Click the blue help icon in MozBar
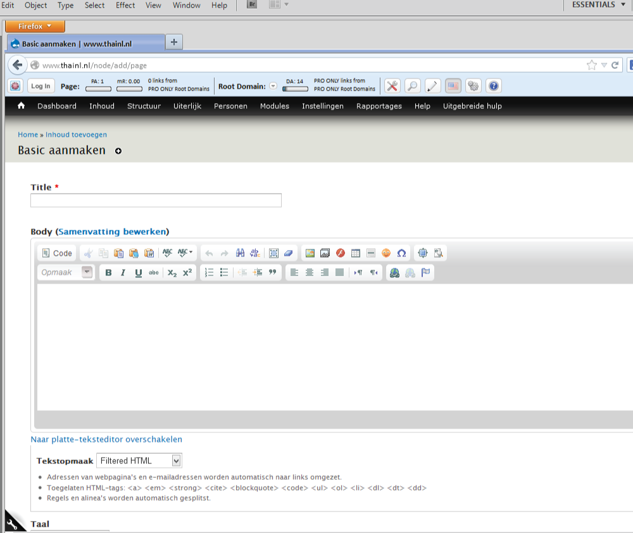The image size is (633, 533). click(494, 86)
